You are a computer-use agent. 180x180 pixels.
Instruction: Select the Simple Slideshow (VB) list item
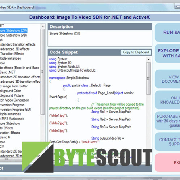tap(13, 35)
